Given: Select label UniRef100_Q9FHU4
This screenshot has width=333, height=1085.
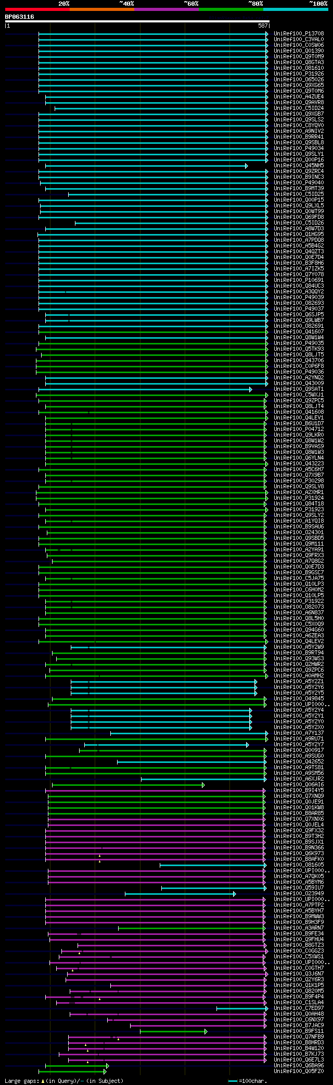Looking at the screenshot, I should 299,940.
